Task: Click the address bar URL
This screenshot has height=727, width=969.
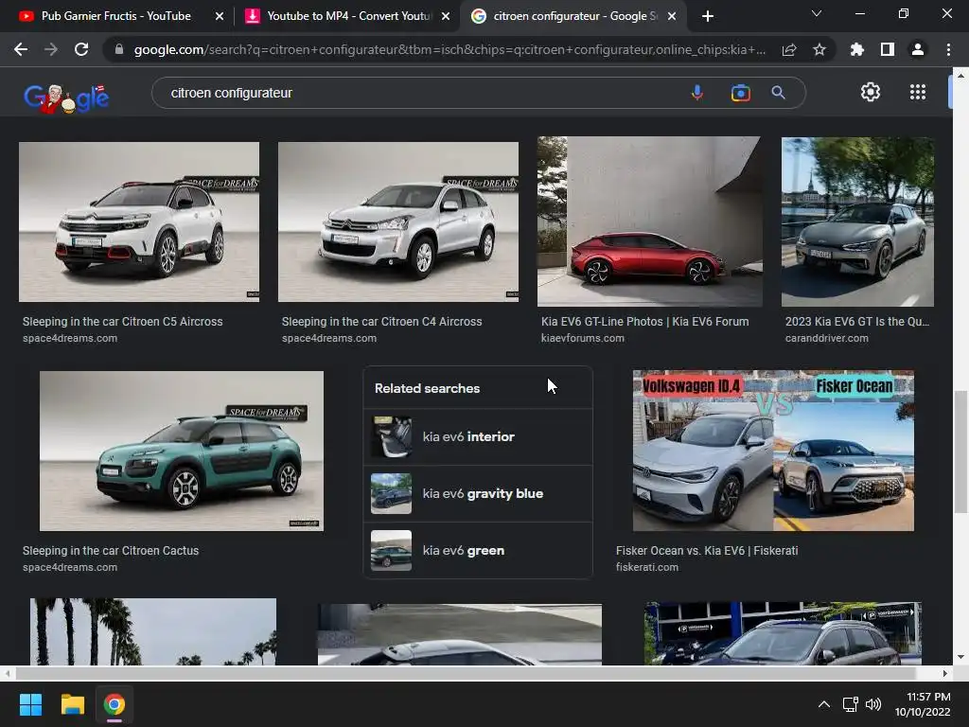Action: coord(449,49)
